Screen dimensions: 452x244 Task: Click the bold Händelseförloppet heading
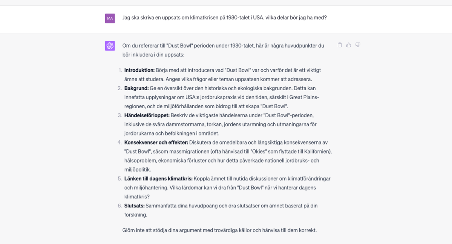click(x=147, y=115)
